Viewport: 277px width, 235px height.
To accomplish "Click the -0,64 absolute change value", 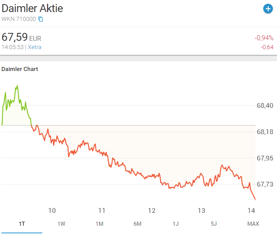I will coord(267,47).
